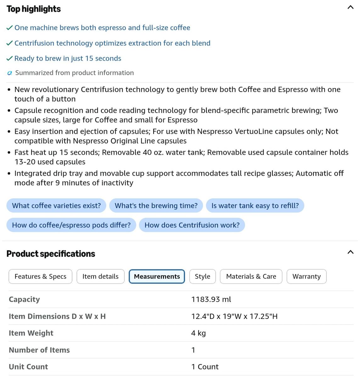Open 'Ready to brew in just 15 seconds'

click(68, 58)
